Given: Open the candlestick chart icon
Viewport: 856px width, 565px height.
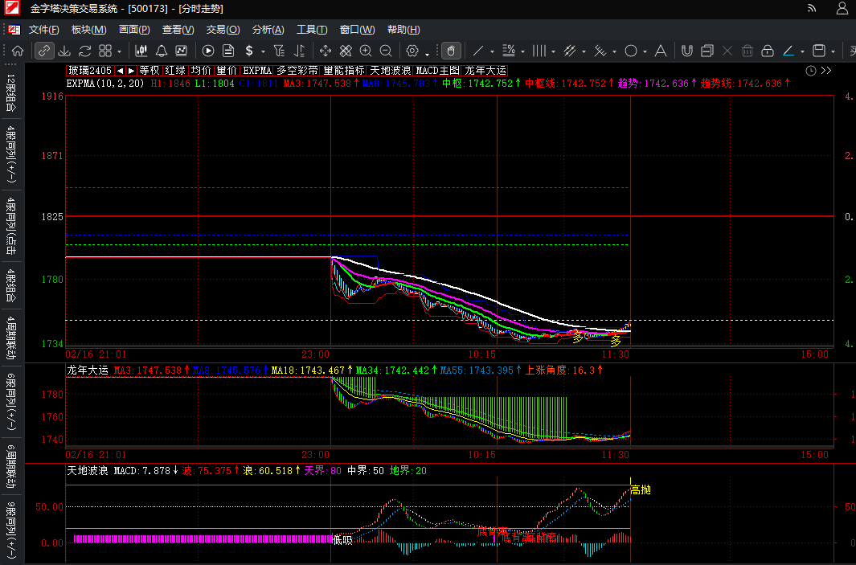Looking at the screenshot, I should pyautogui.click(x=141, y=51).
